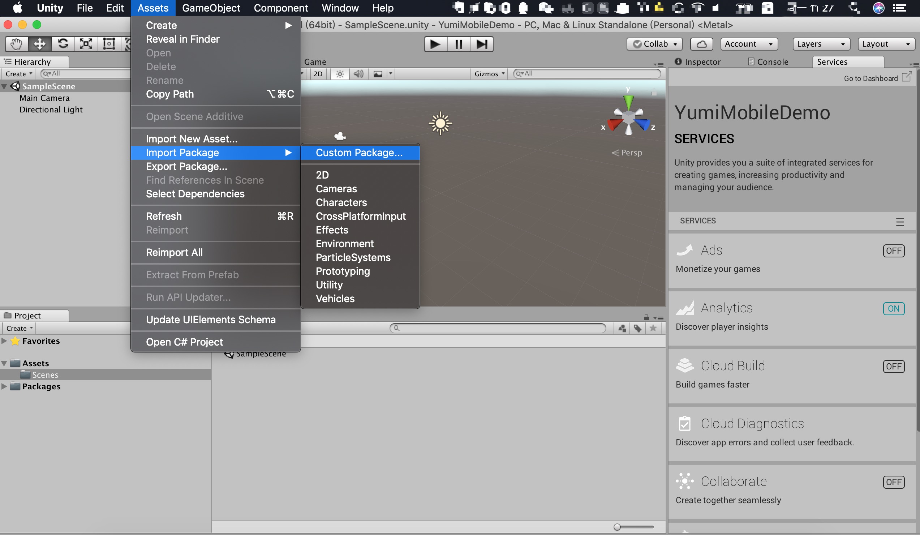This screenshot has height=535, width=920.
Task: Open the Cloud services icon button
Action: pyautogui.click(x=701, y=44)
